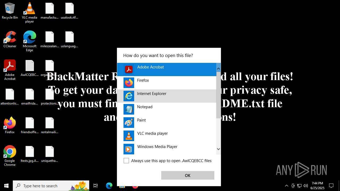This screenshot has width=340, height=191.
Task: Open the taskbar clock and date
Action: (x=317, y=186)
